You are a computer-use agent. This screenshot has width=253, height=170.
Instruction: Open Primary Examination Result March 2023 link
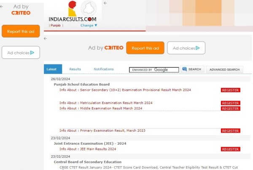tap(102, 130)
